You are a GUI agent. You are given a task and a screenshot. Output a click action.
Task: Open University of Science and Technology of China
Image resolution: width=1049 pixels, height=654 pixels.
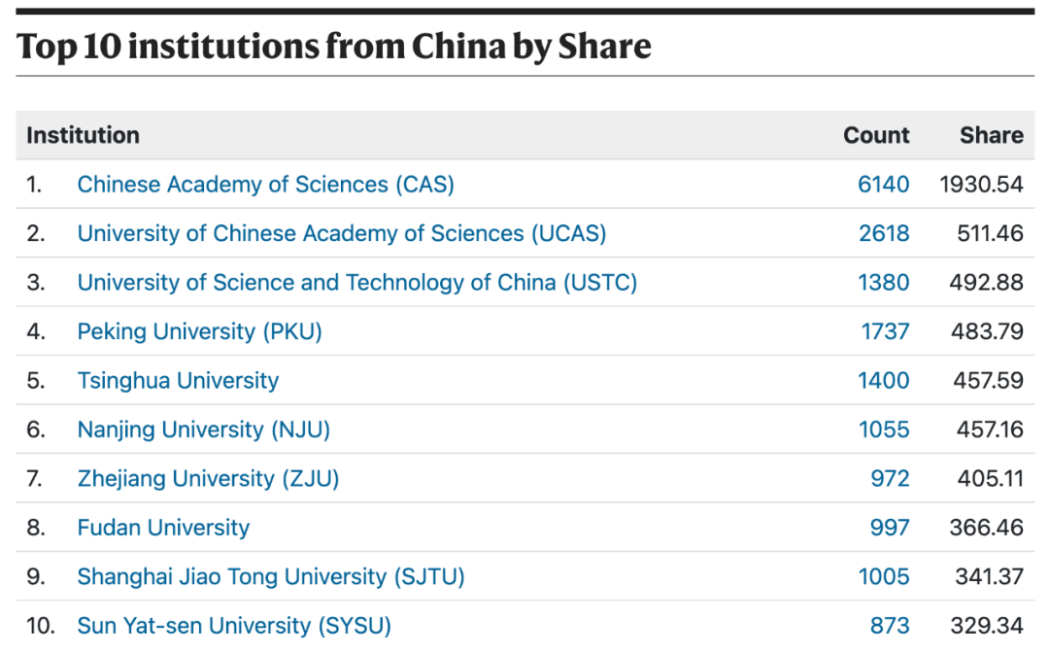[356, 283]
